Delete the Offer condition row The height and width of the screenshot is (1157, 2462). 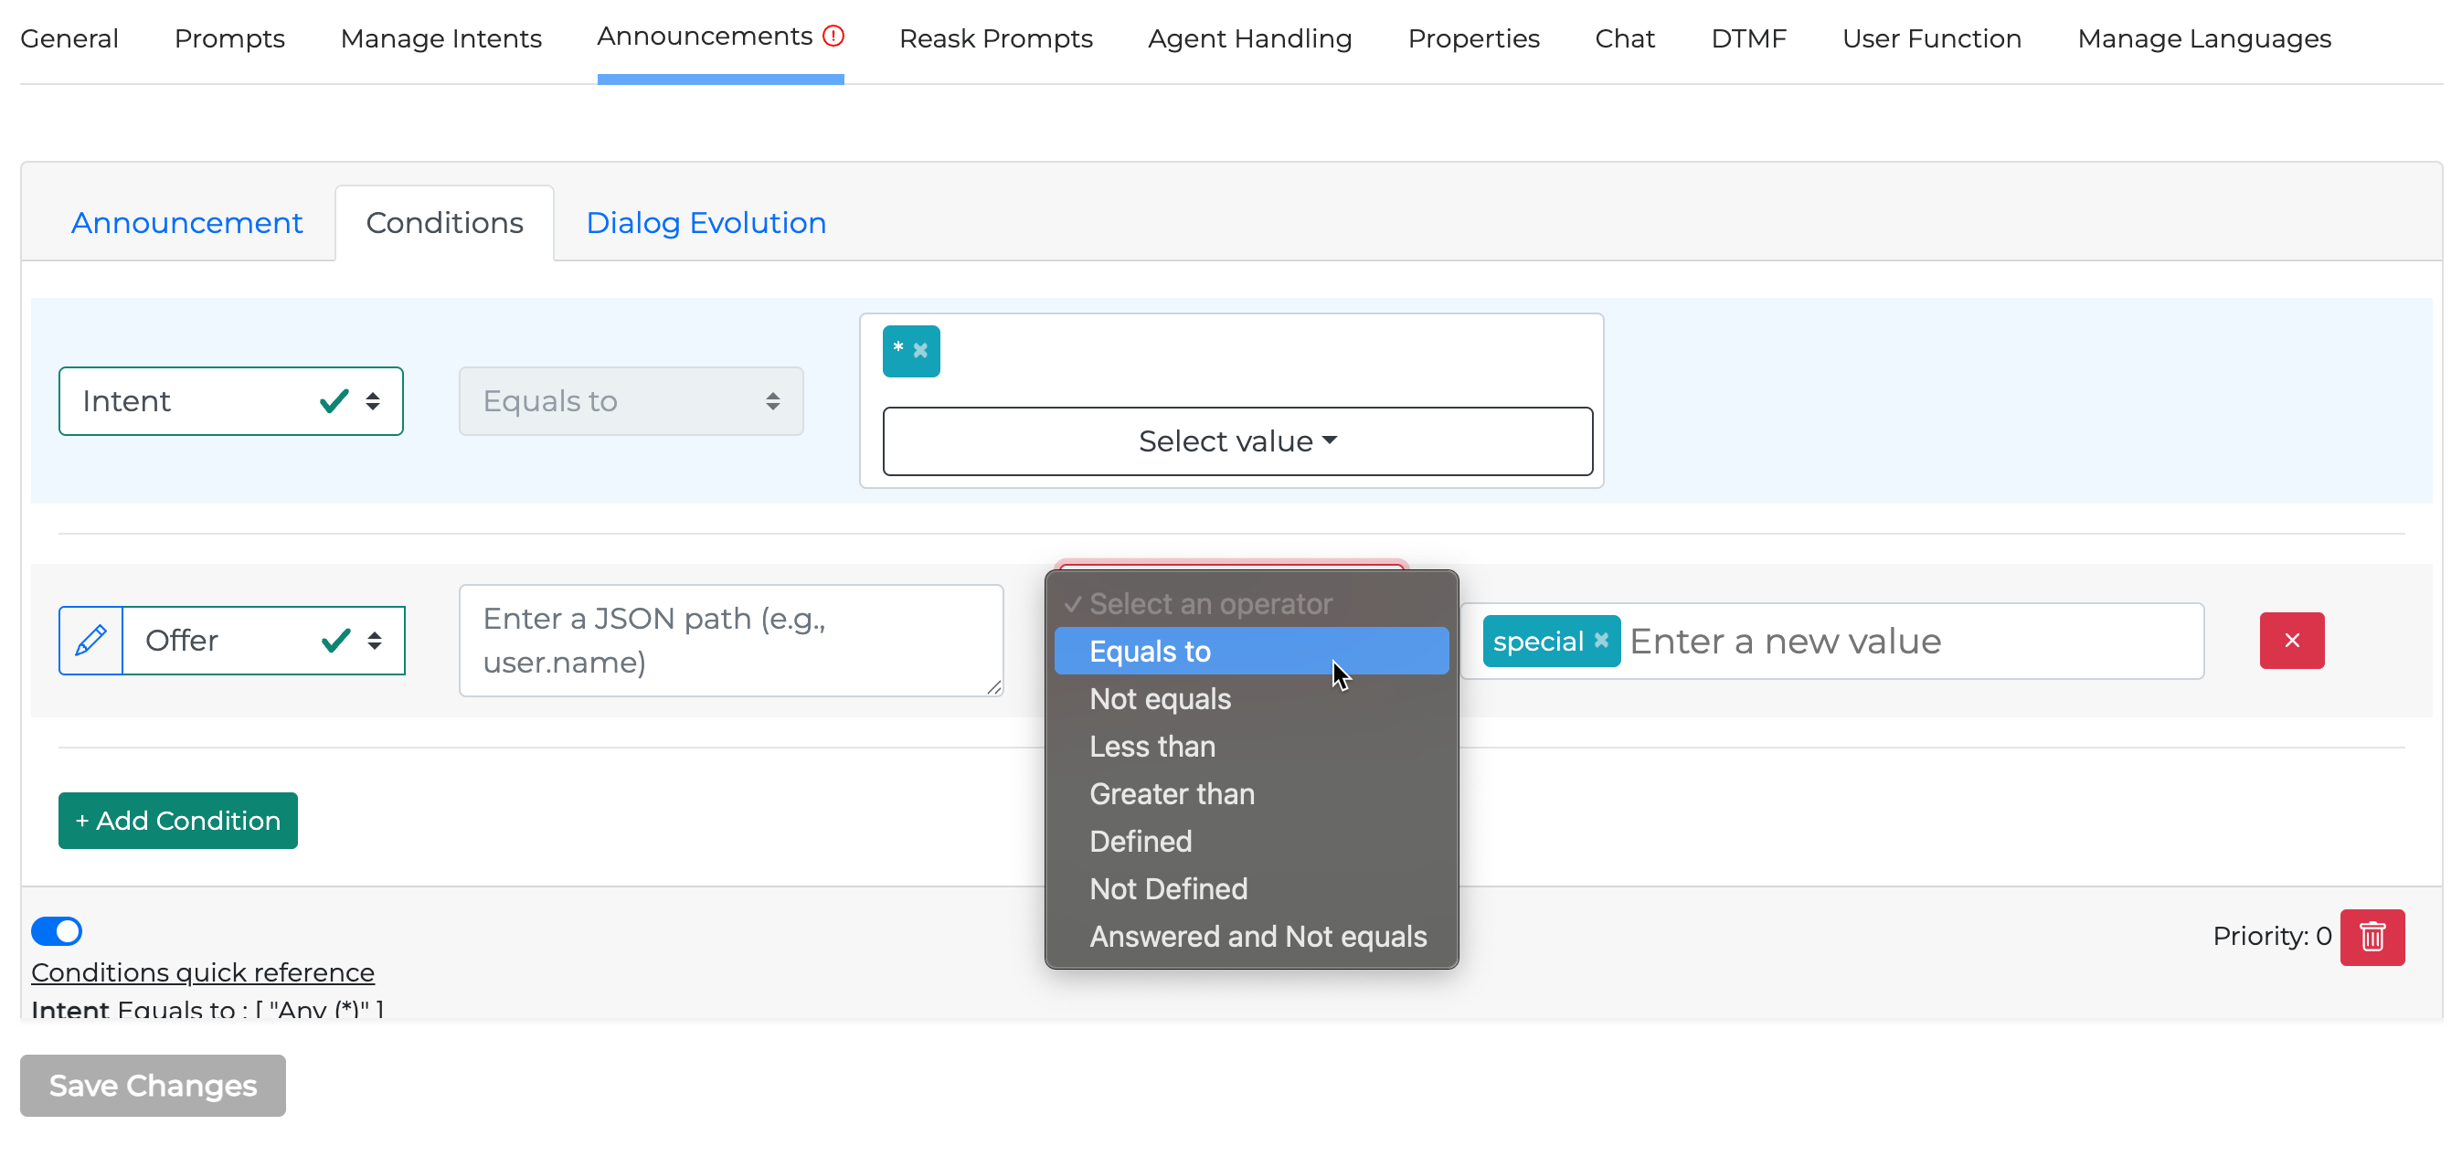pyautogui.click(x=2291, y=640)
